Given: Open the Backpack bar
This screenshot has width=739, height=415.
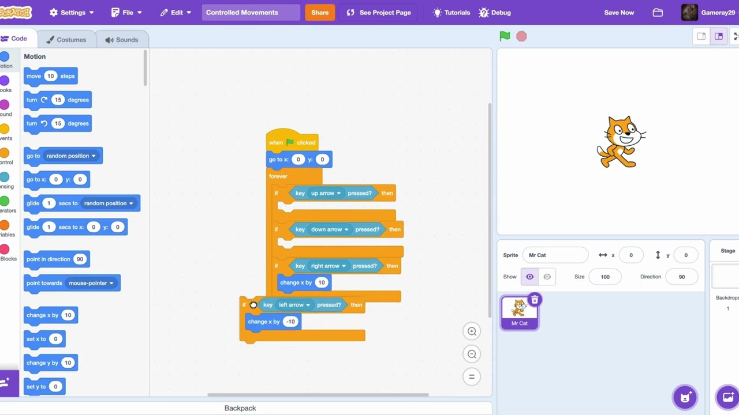Looking at the screenshot, I should (240, 408).
